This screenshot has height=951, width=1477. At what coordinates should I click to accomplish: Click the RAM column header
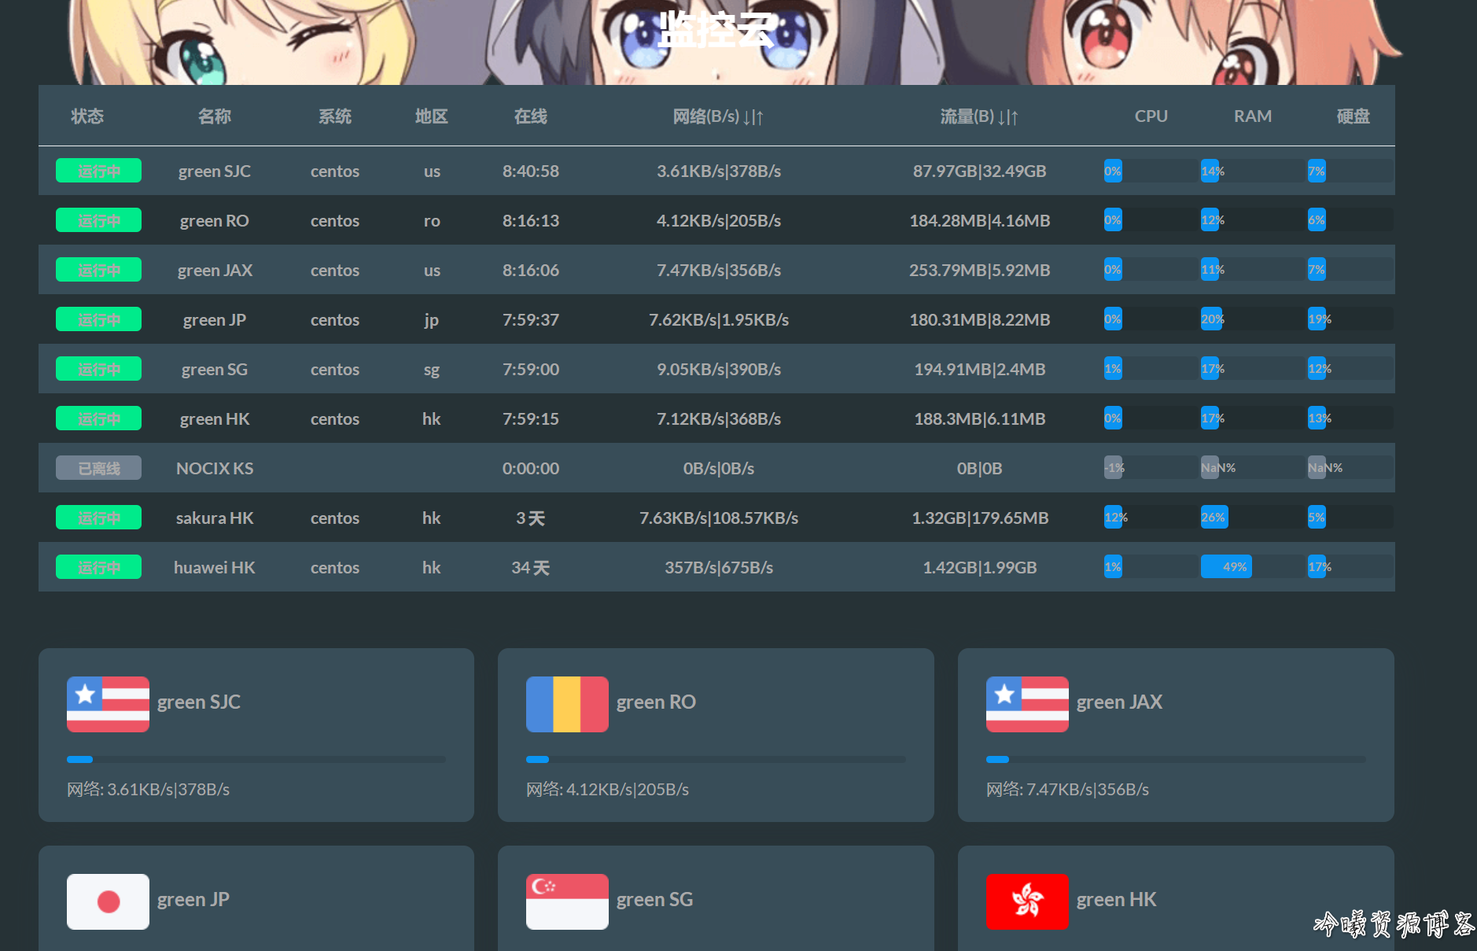coord(1253,116)
